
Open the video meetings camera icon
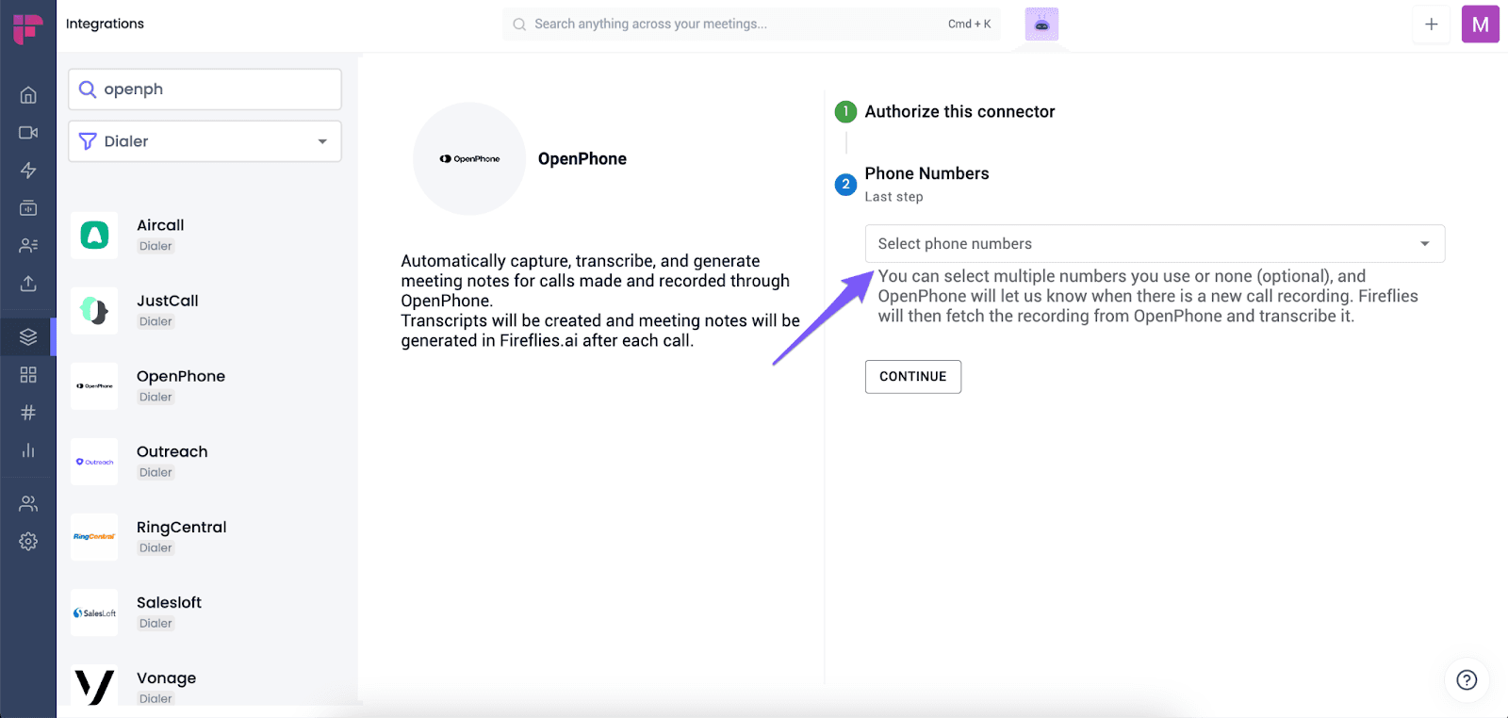28,133
